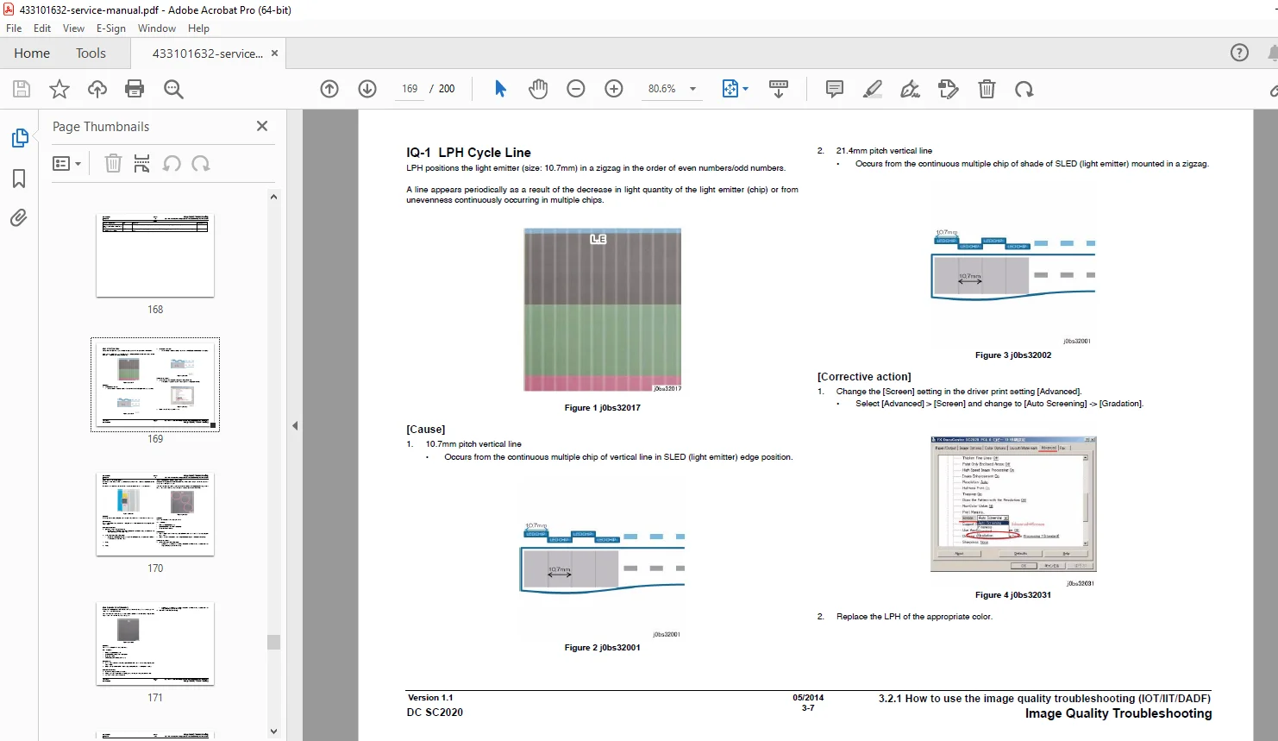Click the 'Figure 2 j0bs32001' caption
This screenshot has width=1278, height=741.
tap(602, 648)
